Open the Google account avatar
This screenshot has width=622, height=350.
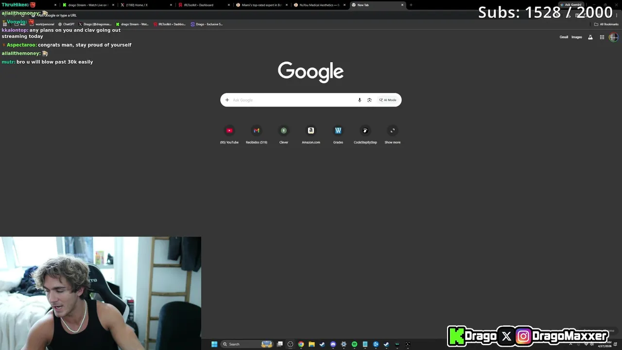point(614,37)
